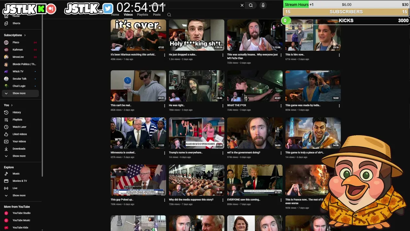Click the Stream Hours progress bar

click(346, 4)
